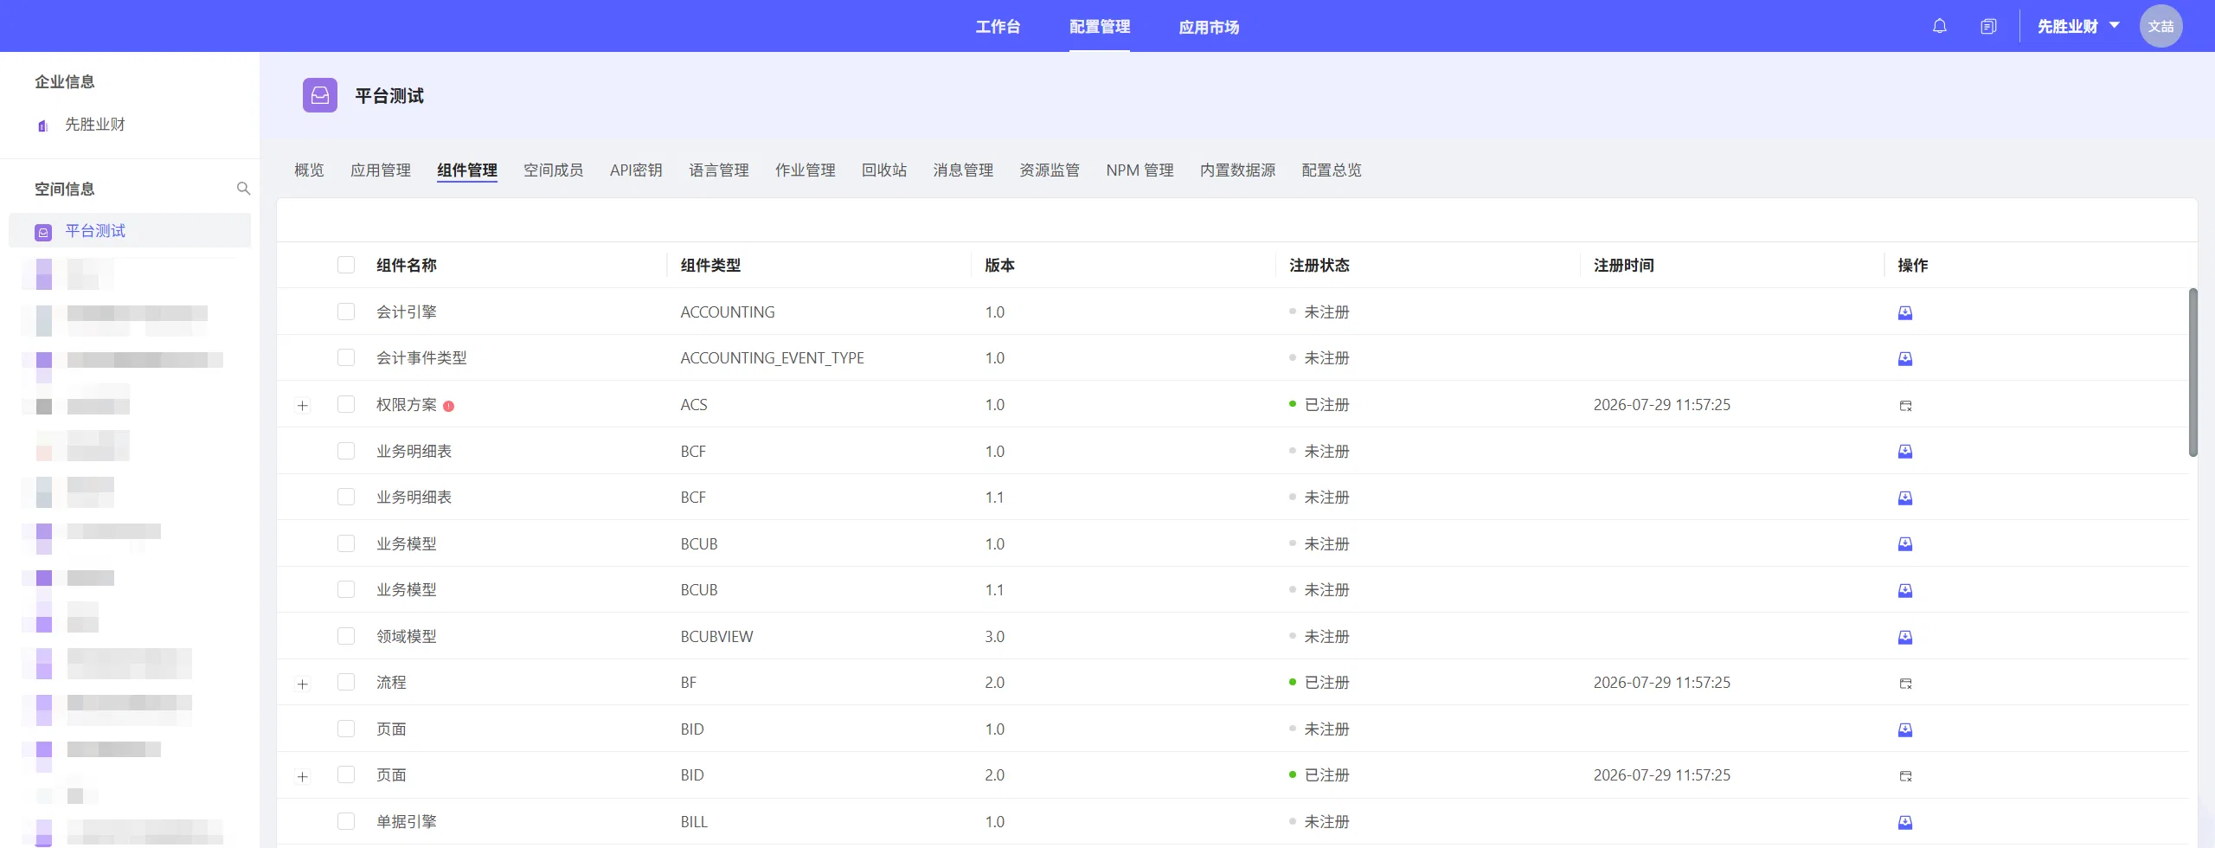The image size is (2215, 848).
Task: Register the 领域模型 component via action icon
Action: (1905, 637)
